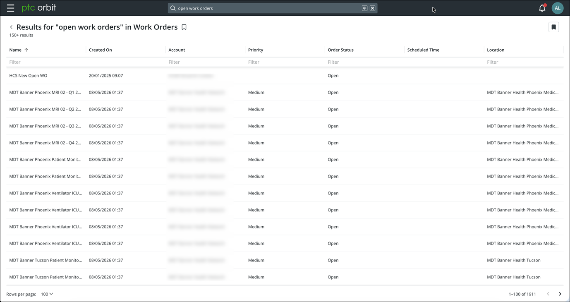The width and height of the screenshot is (570, 302).
Task: Open MDT Banner Phoenix MRI 02 - Q4 row
Action: click(285, 143)
